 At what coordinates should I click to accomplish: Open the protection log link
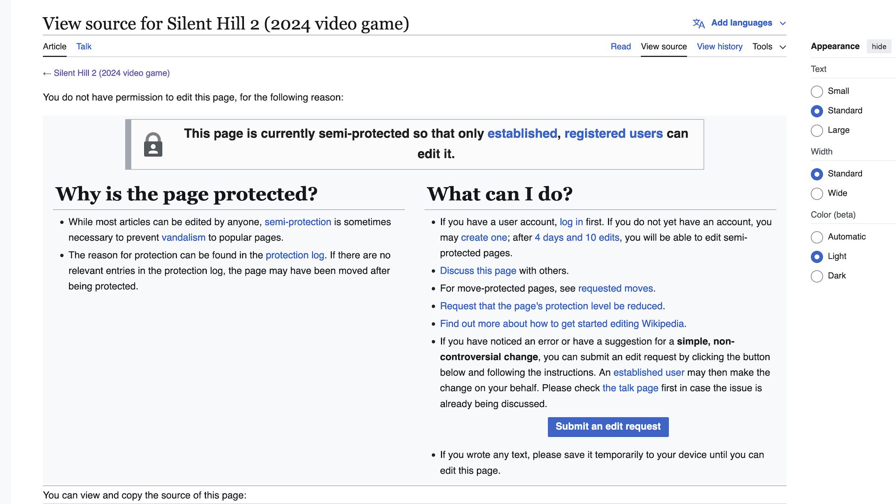(295, 255)
